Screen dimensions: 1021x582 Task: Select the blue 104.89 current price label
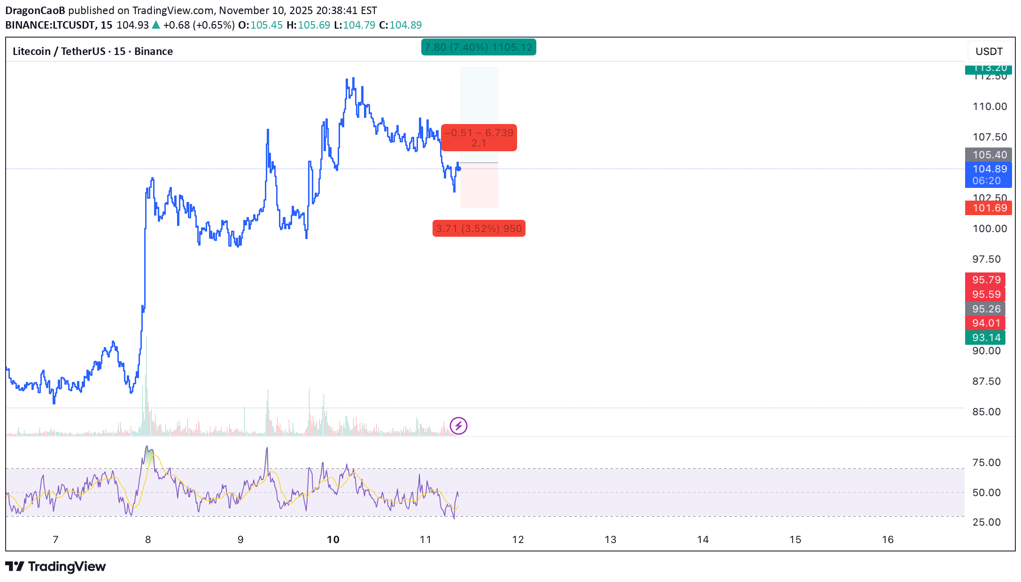(988, 170)
